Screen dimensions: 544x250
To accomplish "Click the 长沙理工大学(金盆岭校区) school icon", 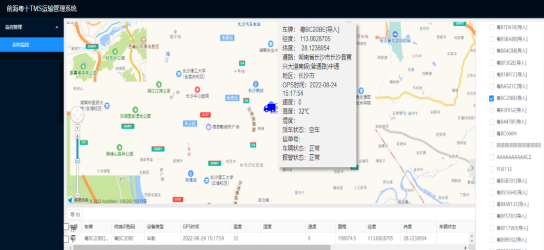I will (x=179, y=73).
